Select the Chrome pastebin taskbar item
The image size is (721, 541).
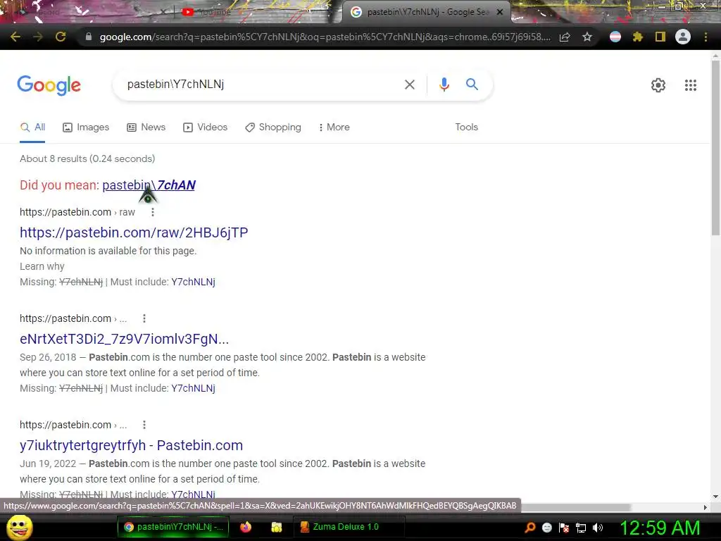pos(173,527)
